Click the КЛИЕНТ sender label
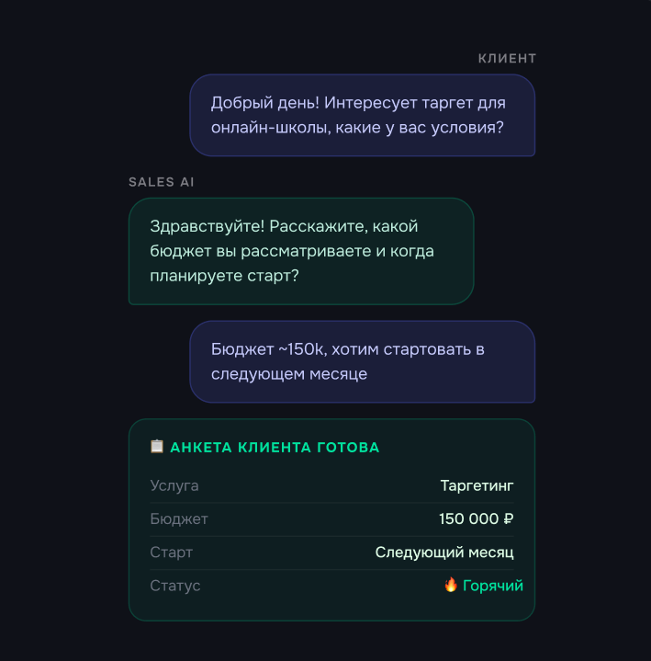Screen dimensions: 651x661 click(x=507, y=59)
